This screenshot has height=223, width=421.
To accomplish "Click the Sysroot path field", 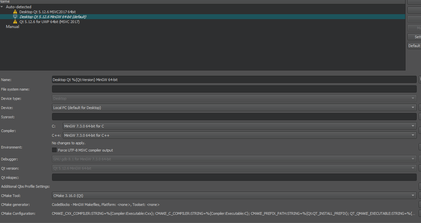I will click(234, 117).
